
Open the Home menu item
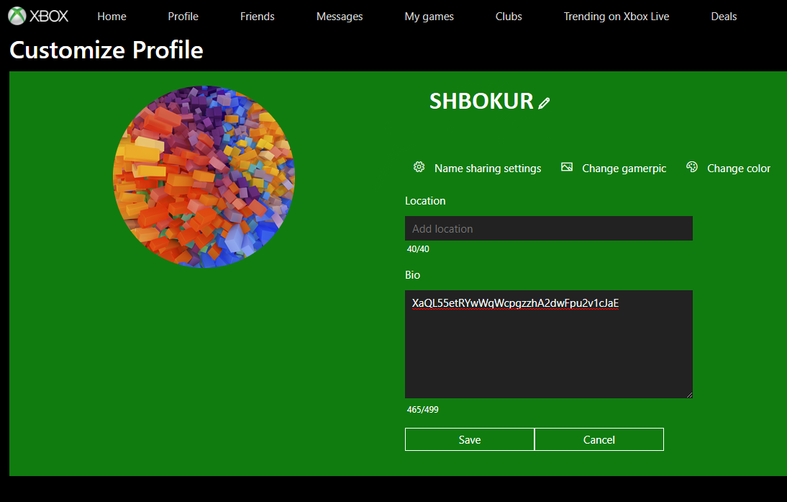point(112,17)
